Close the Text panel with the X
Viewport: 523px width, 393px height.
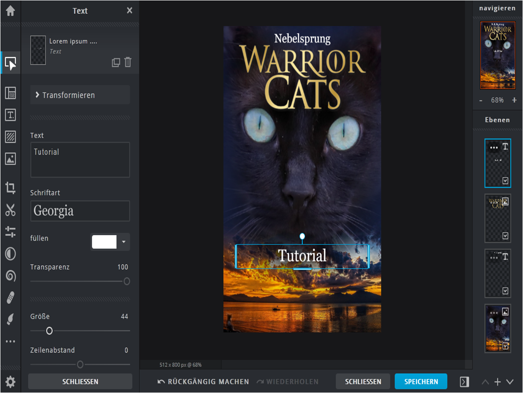[x=130, y=11]
